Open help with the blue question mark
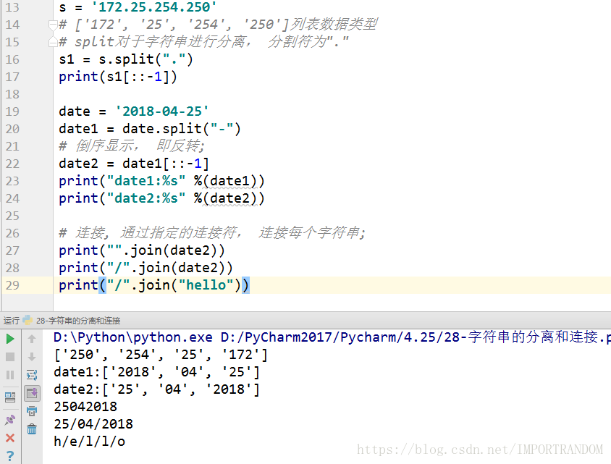 pyautogui.click(x=10, y=455)
